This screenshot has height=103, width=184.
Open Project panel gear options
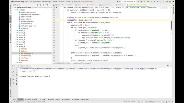pyautogui.click(x=47, y=5)
